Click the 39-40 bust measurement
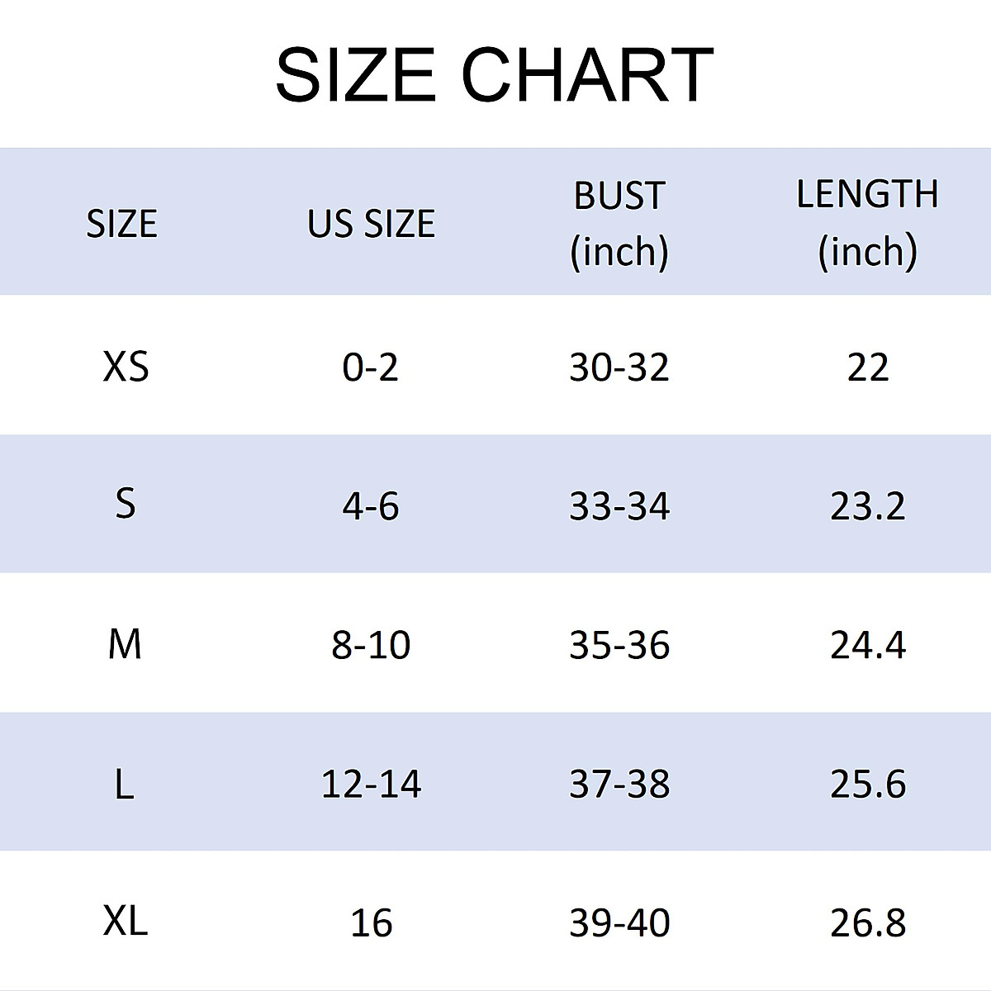This screenshot has width=991, height=991. (619, 922)
